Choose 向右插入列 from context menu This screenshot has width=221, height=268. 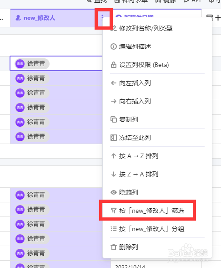135,101
